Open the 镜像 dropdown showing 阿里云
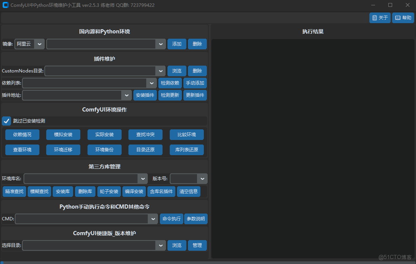The height and width of the screenshot is (264, 416). tap(39, 44)
